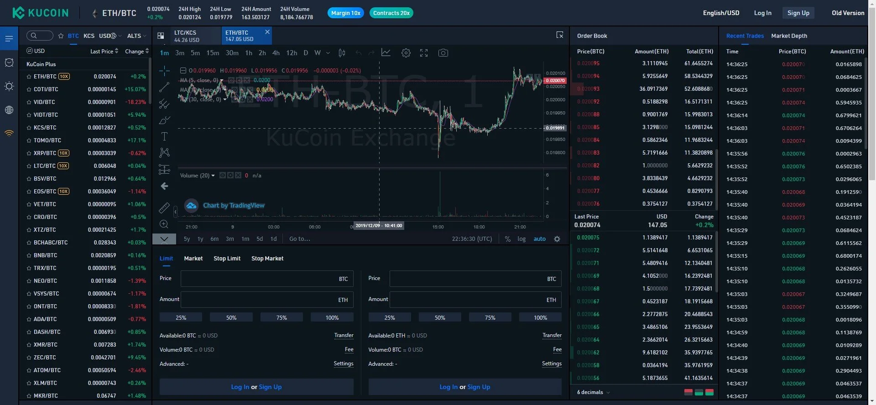Select the zoom in magnifier tool
The height and width of the screenshot is (405, 876).
pos(164,224)
